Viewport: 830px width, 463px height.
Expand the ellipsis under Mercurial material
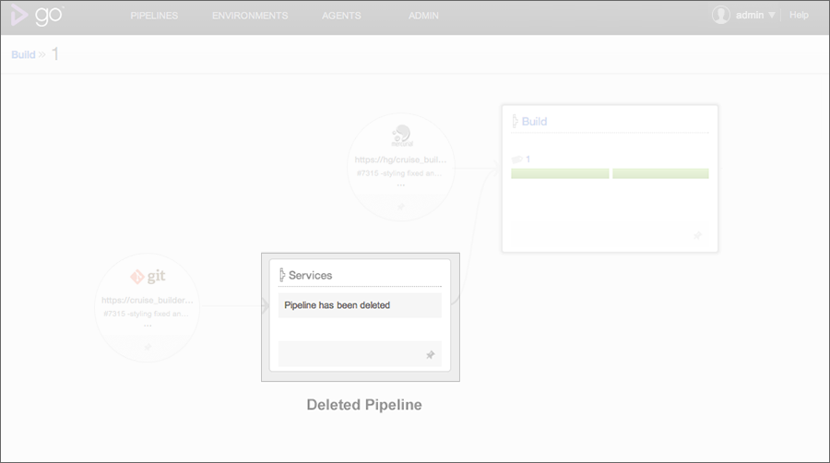[401, 185]
